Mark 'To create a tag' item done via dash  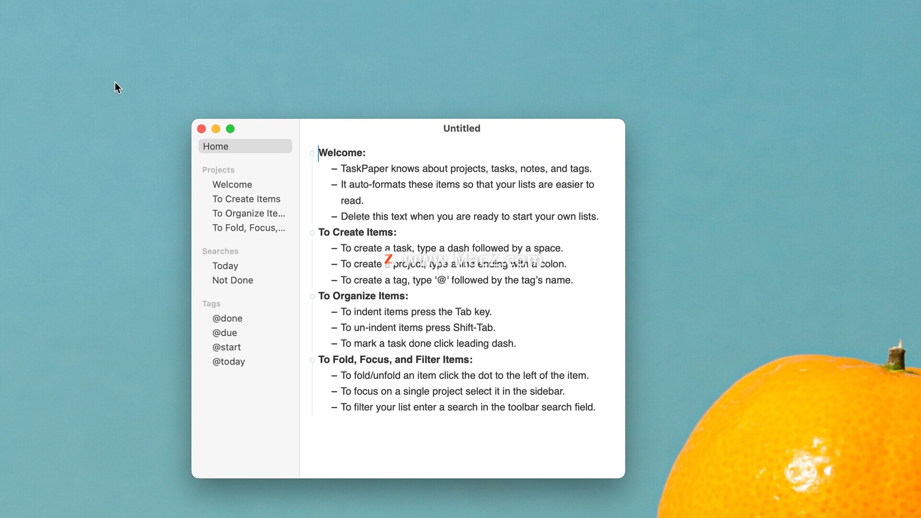pyautogui.click(x=334, y=280)
